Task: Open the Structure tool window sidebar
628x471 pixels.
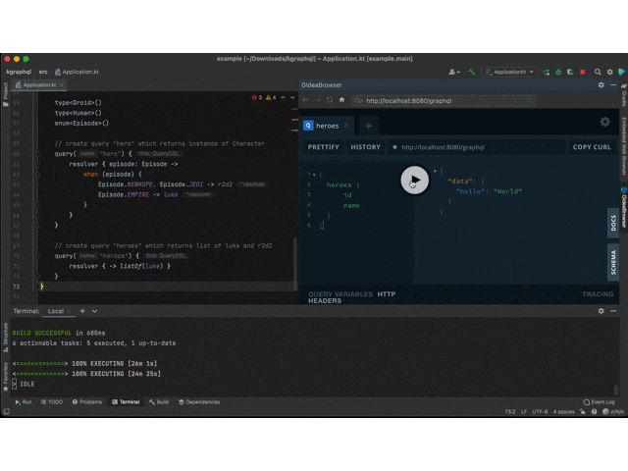Action: pos(6,338)
